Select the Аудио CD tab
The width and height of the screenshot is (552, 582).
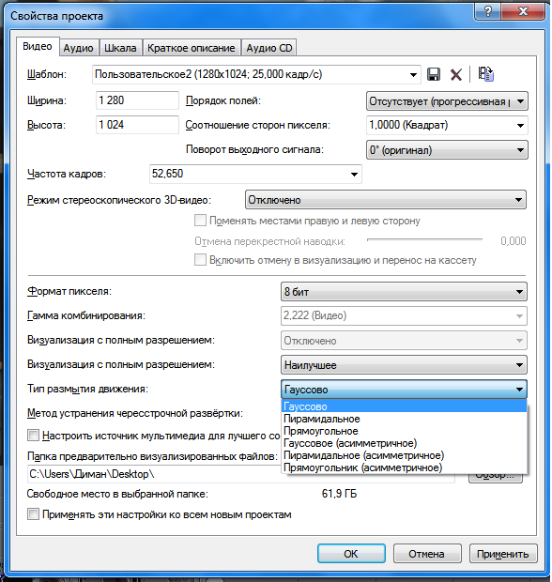[269, 48]
